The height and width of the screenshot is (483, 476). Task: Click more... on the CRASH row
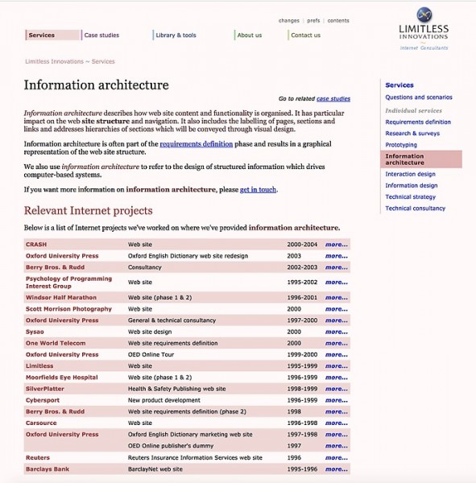point(337,245)
